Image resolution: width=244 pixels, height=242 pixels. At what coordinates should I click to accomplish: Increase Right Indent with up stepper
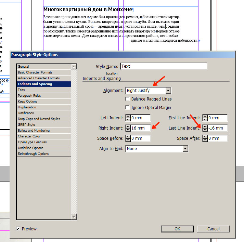[128, 126]
